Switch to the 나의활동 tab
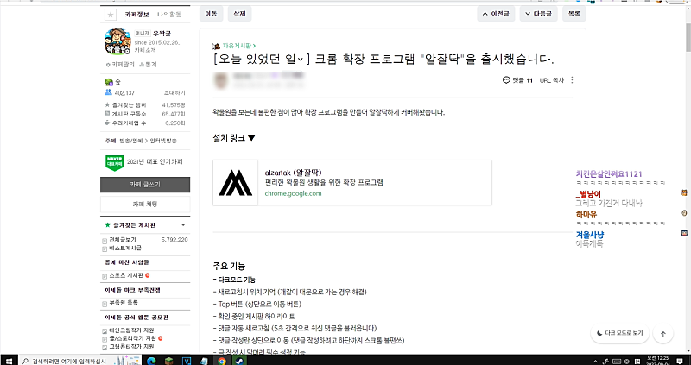The width and height of the screenshot is (691, 365). click(169, 14)
